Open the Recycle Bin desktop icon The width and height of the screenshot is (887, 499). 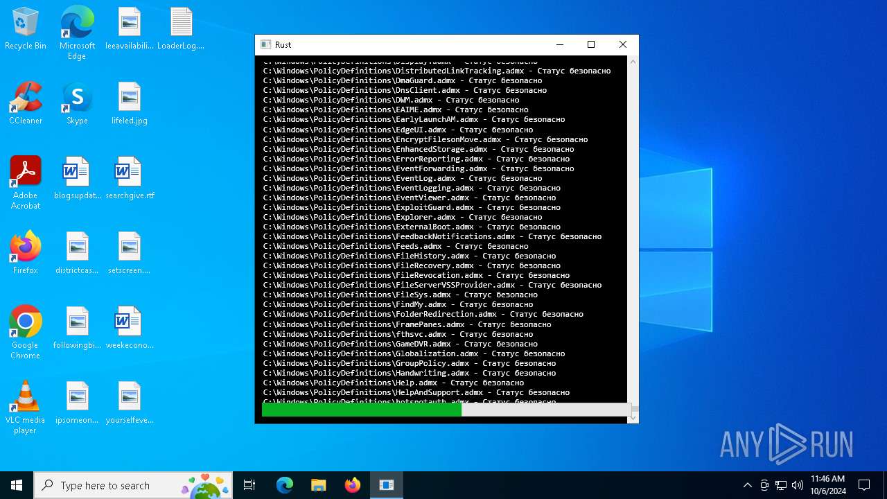[26, 29]
